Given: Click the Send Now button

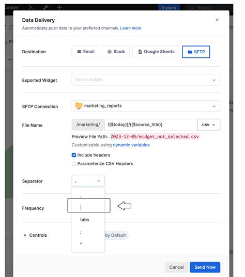Looking at the screenshot, I should 205,267.
